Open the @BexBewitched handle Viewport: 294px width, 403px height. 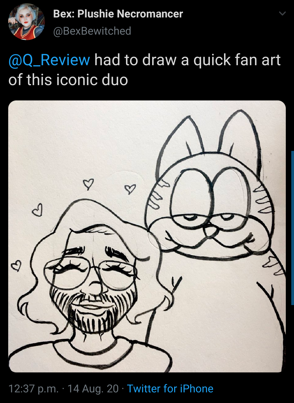(x=92, y=31)
